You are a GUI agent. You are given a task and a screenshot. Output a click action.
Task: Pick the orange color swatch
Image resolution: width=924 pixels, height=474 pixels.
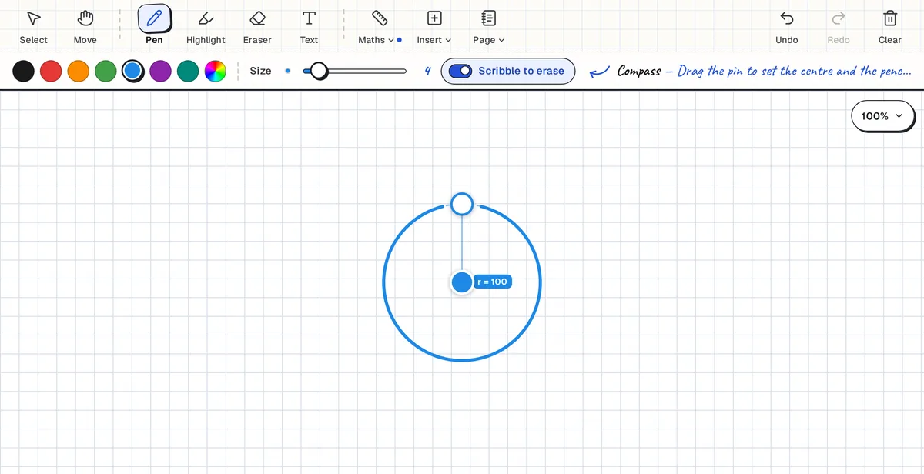[x=79, y=71]
